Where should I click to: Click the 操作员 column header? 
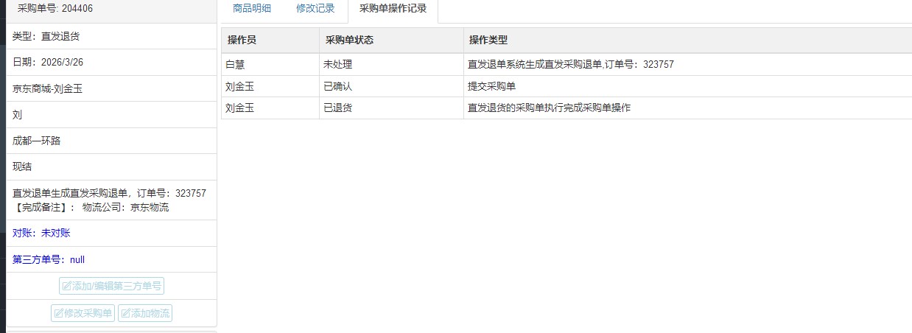[242, 40]
